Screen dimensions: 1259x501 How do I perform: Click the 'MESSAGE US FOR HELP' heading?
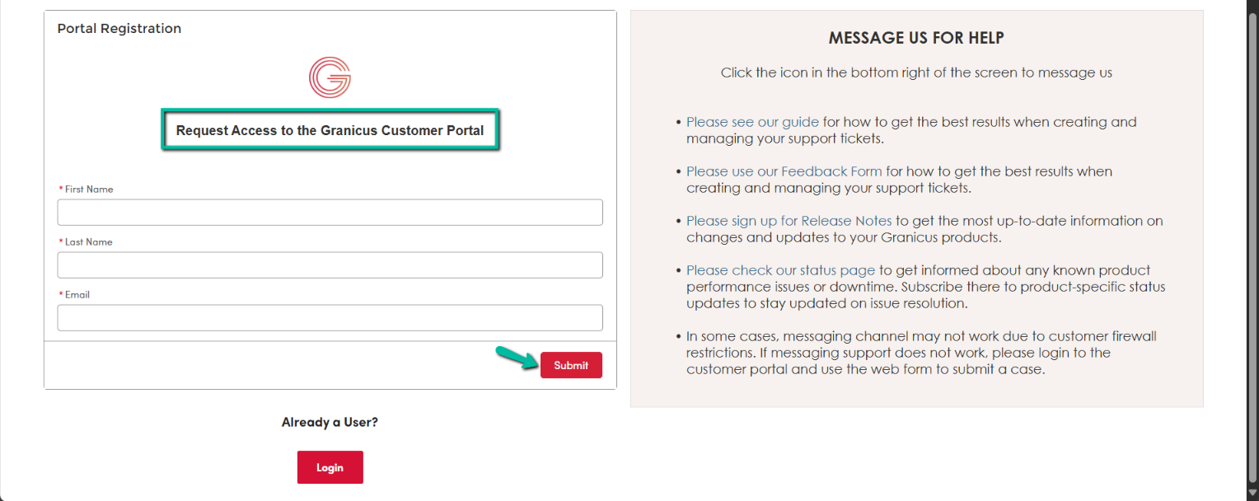[x=916, y=38]
